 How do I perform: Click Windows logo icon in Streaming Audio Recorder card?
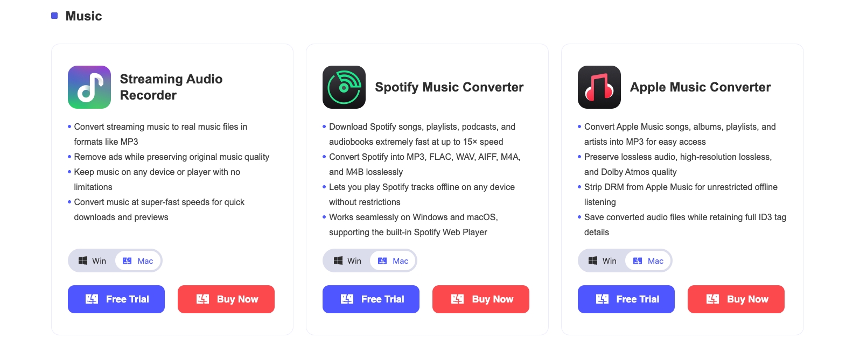pos(83,260)
